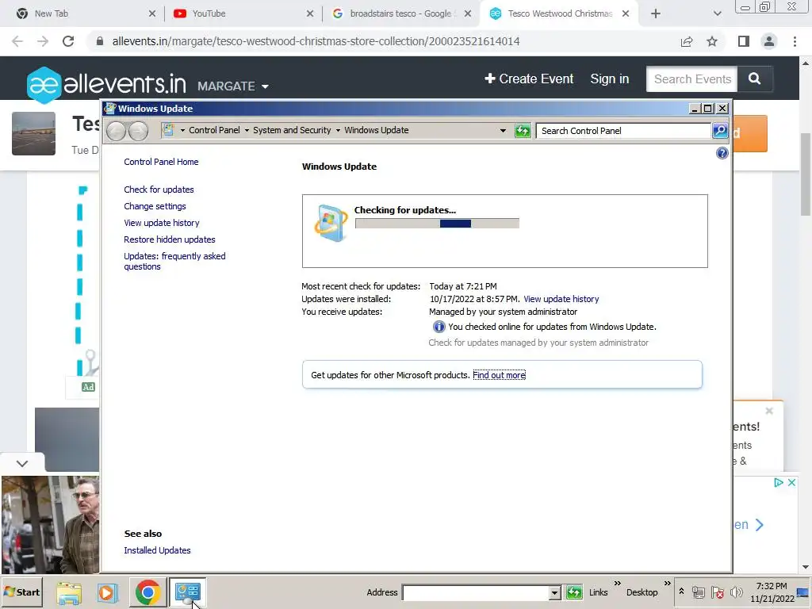The width and height of the screenshot is (812, 609).
Task: Expand the Desktop toolbar chevron
Action: pyautogui.click(x=667, y=584)
